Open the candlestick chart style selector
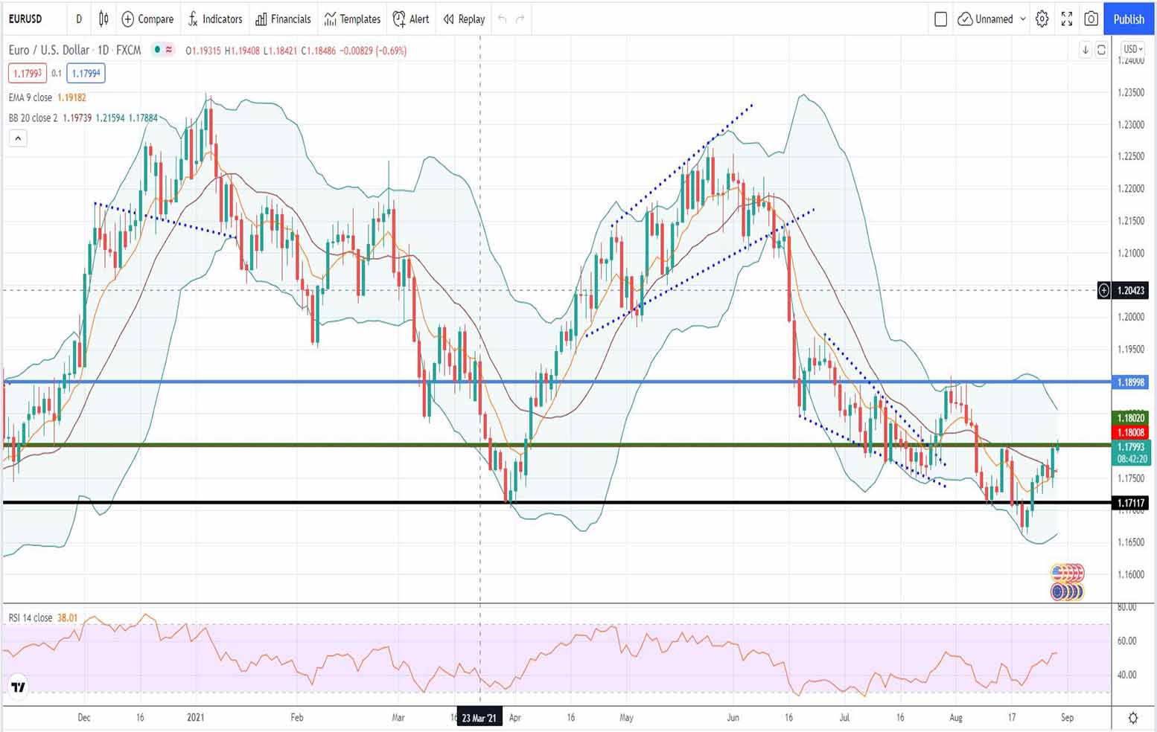 104,19
